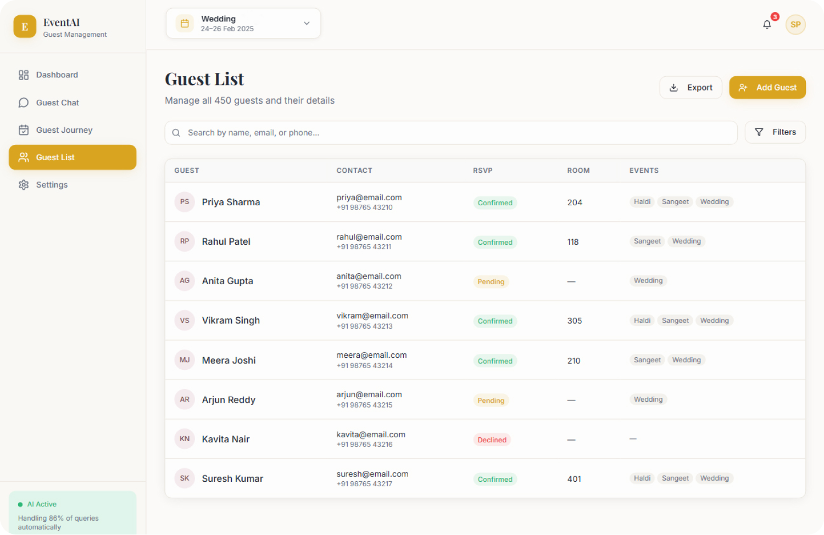Screen dimensions: 824x535
Task: Click the search magnifier icon
Action: tap(176, 133)
